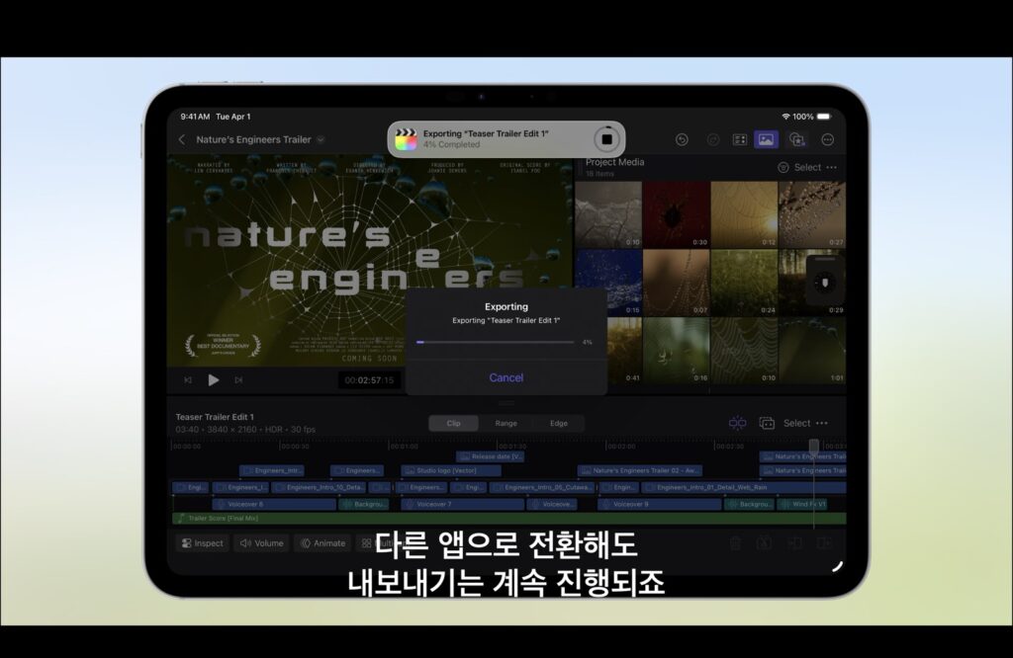Go back using the chevron beside Nature's Engineers Trailer
Viewport: 1013px width, 658px height.
click(182, 139)
